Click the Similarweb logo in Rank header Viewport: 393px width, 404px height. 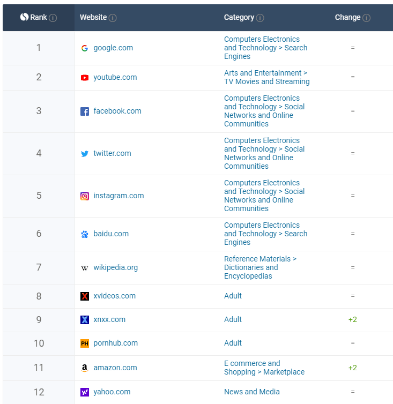pos(24,17)
